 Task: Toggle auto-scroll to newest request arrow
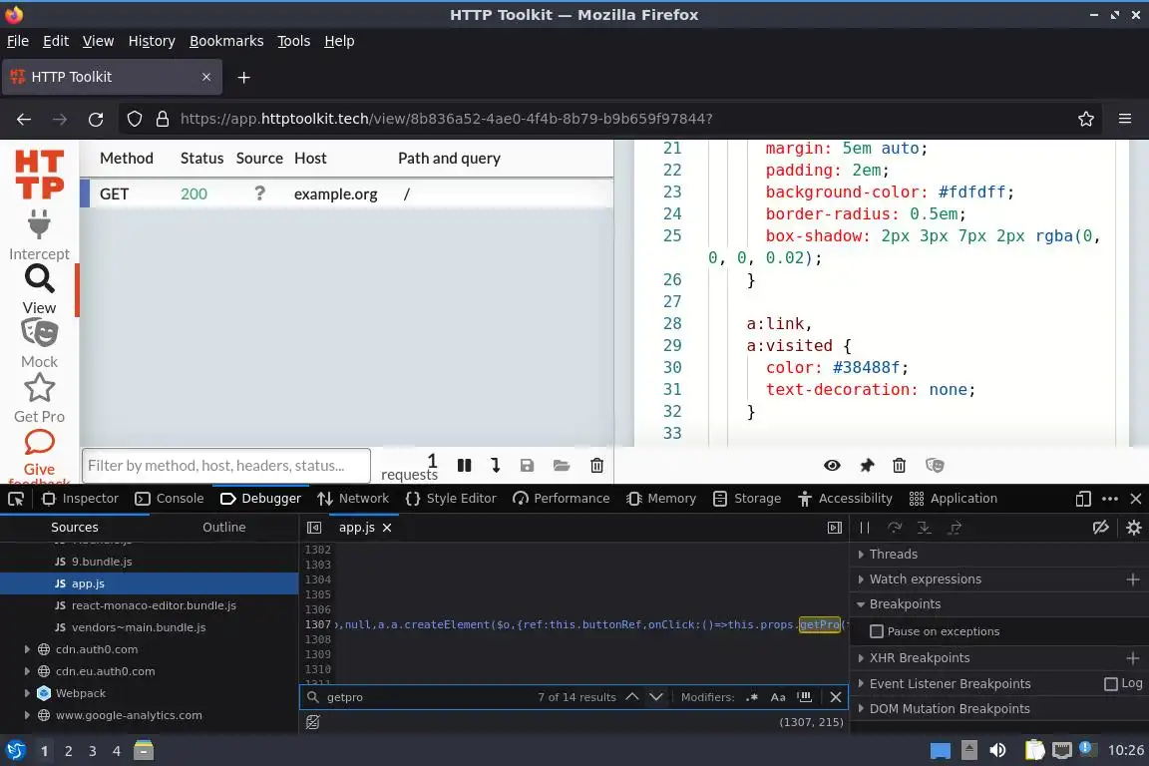coord(496,466)
